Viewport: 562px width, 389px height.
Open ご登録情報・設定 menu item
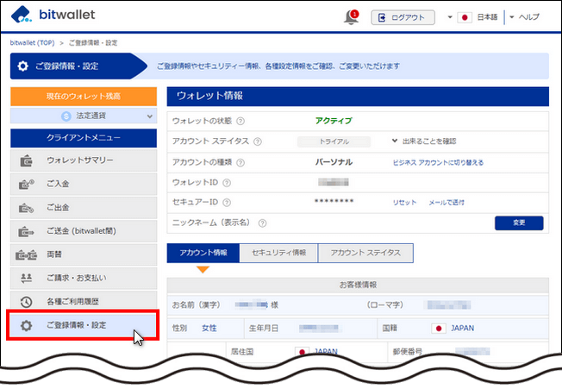(83, 325)
